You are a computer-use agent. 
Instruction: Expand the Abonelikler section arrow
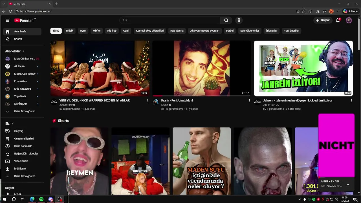pyautogui.click(x=24, y=51)
